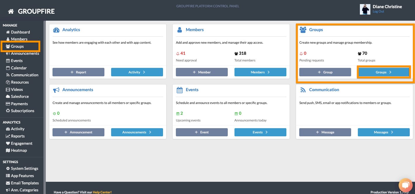The height and width of the screenshot is (194, 415).
Task: Click the + Event button
Action: [x=202, y=132]
